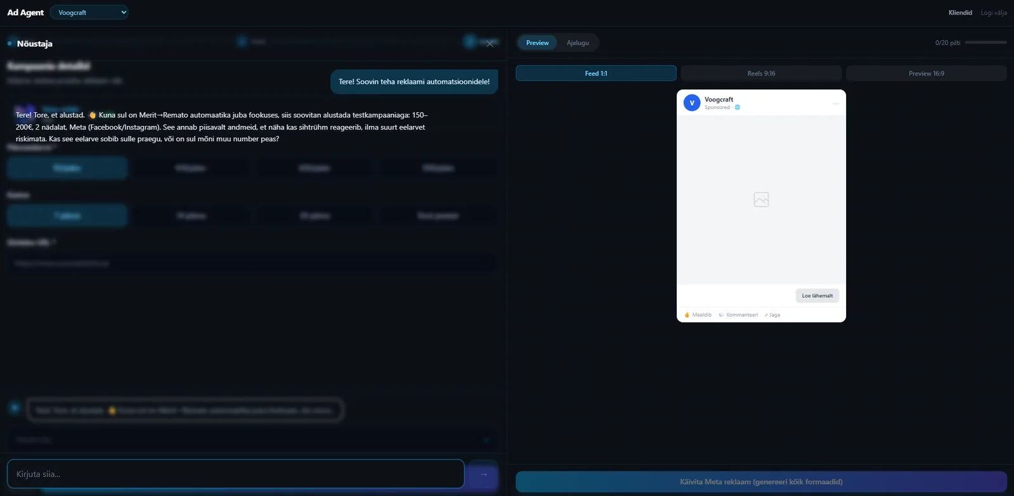
Task: Focus the Kirjuta siia message field
Action: pyautogui.click(x=236, y=474)
